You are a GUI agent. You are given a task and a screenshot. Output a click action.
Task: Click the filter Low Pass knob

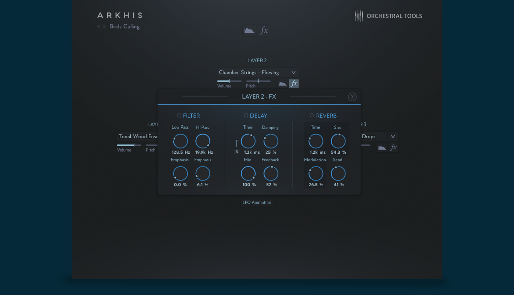(x=180, y=141)
